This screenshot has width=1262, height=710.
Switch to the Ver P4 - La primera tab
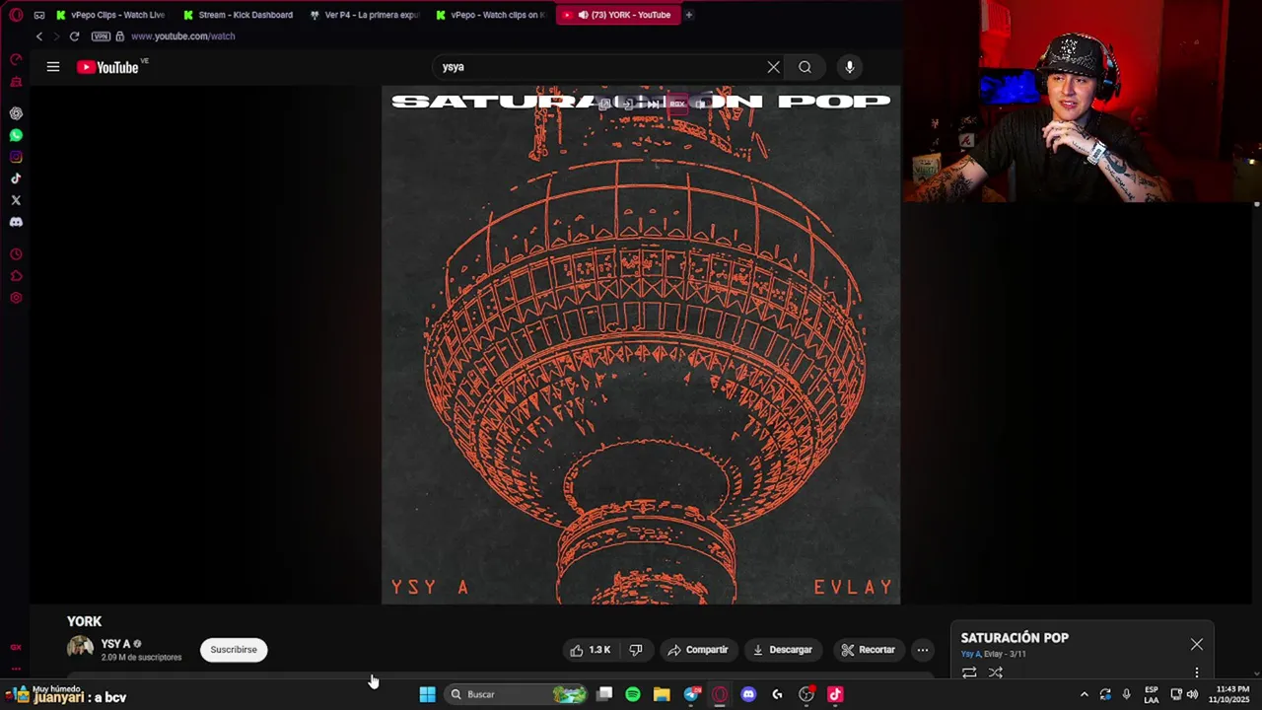[x=365, y=15]
